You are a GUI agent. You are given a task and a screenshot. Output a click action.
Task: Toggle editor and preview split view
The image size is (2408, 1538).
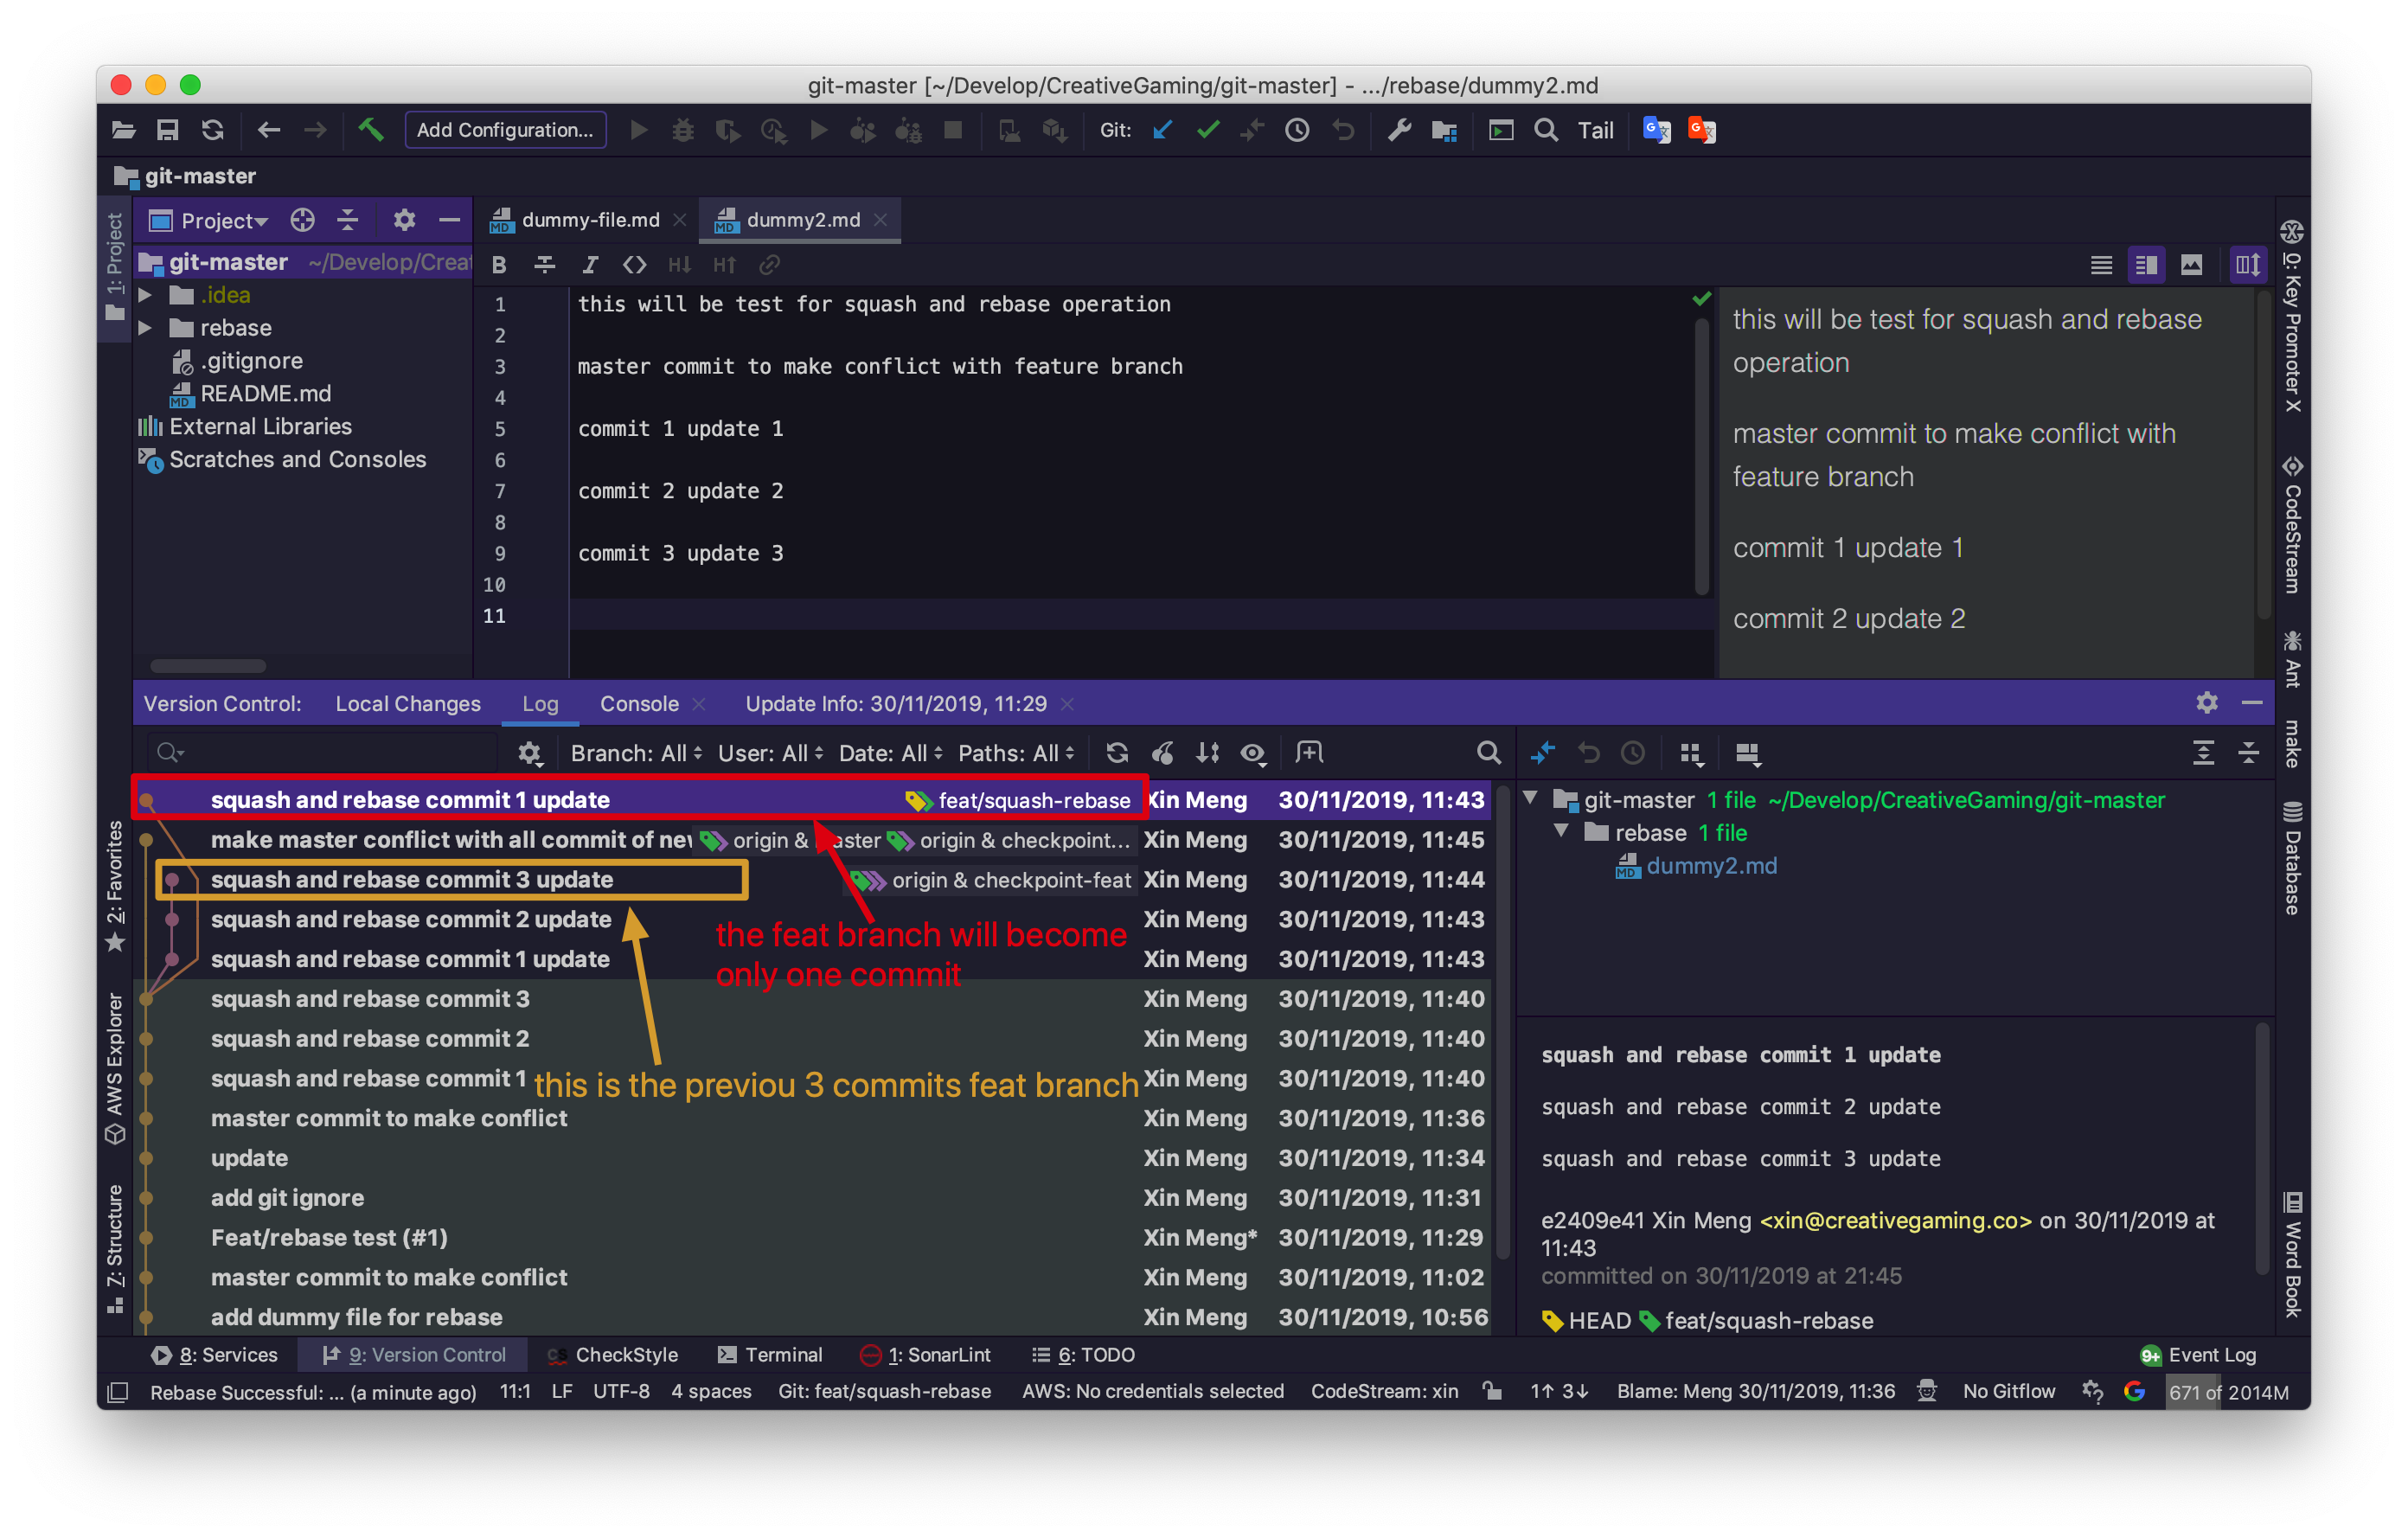coord(2146,265)
